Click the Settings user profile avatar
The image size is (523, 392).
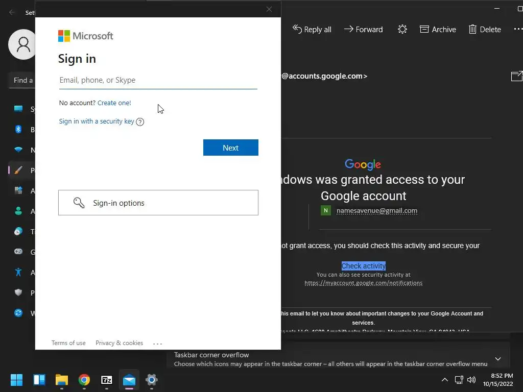[x=22, y=44]
